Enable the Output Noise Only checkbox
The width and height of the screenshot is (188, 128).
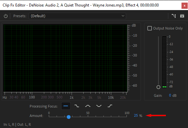pyautogui.click(x=150, y=28)
